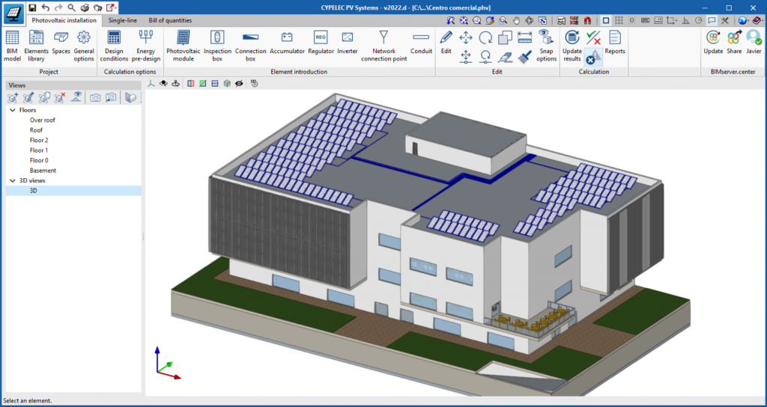Open Design conditions settings
Screen dimensions: 767x407
pos(114,43)
